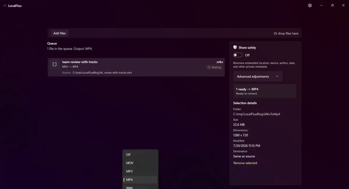Image resolution: width=349 pixels, height=189 pixels.
Task: Click the folder path C:\tmp\LocalFluxBlog\MkvToMp4
Action: point(257,114)
